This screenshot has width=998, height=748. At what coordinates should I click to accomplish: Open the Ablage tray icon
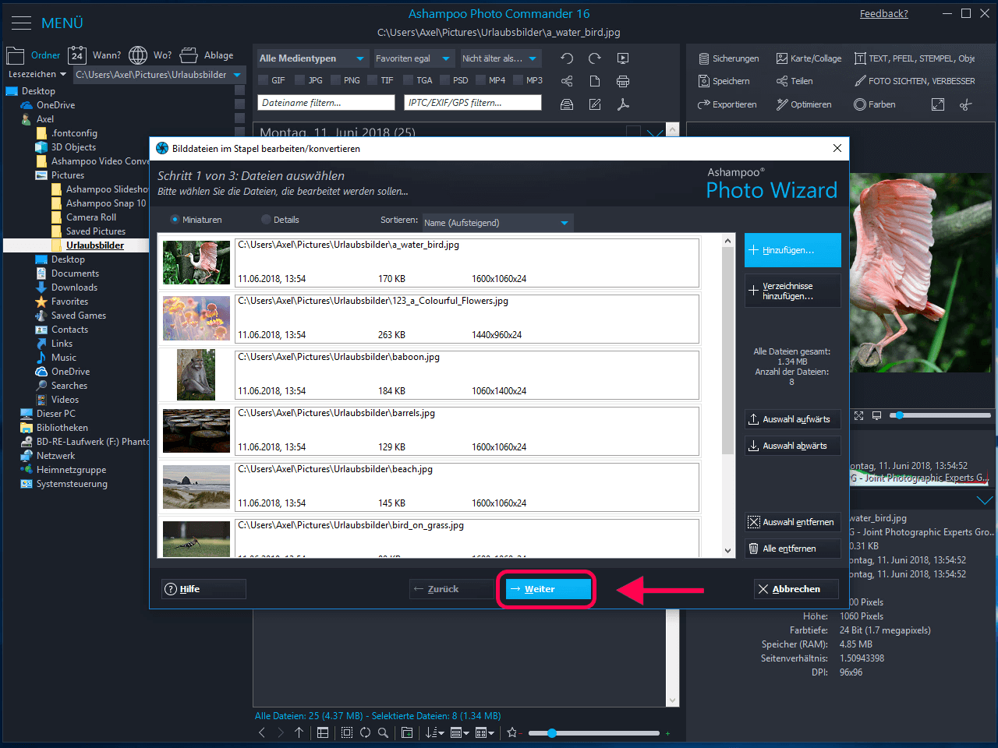pyautogui.click(x=189, y=55)
